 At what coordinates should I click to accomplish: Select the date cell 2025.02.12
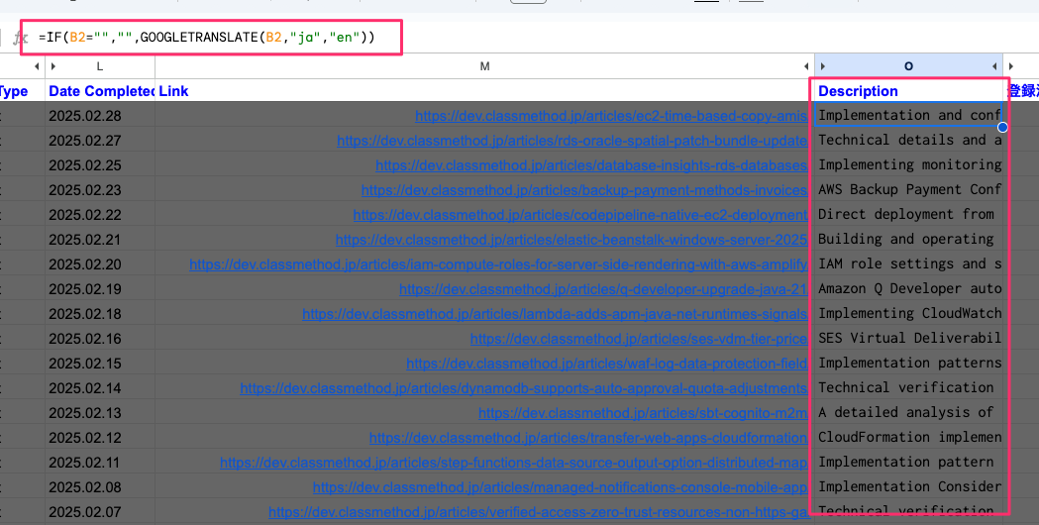(100, 438)
